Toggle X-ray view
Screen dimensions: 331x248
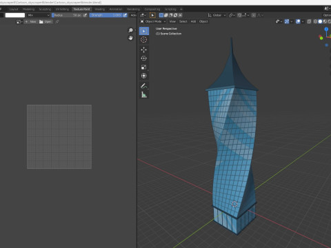(309, 21)
